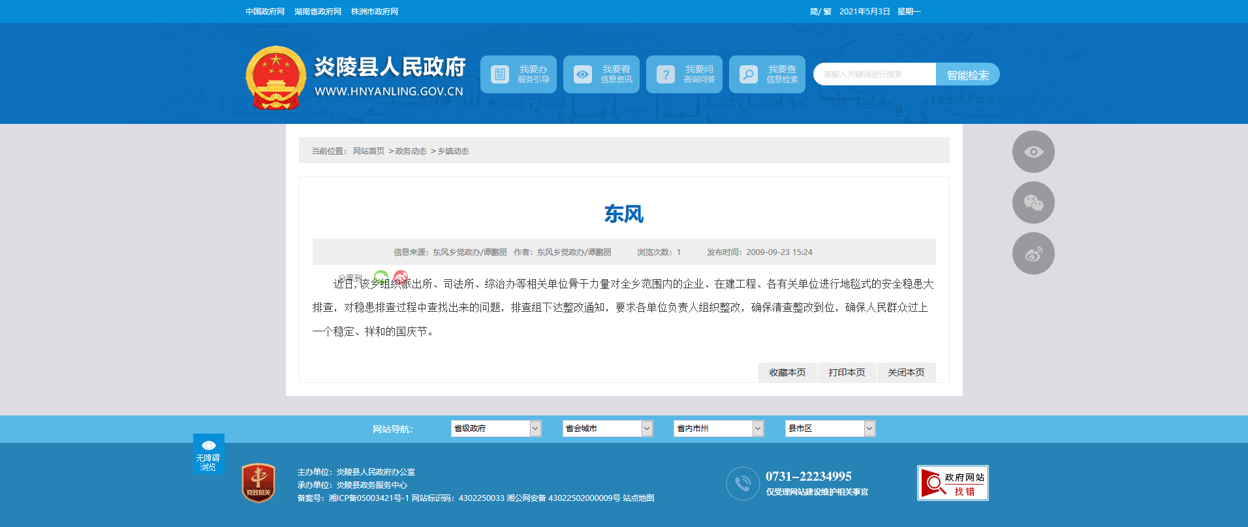Click the keyword search input field

click(x=875, y=74)
